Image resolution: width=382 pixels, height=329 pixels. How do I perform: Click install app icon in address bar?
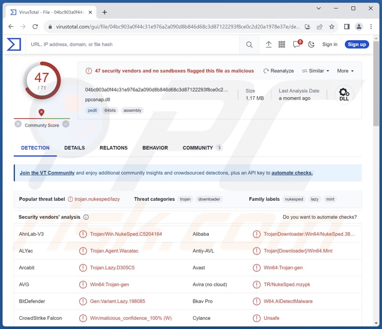308,27
